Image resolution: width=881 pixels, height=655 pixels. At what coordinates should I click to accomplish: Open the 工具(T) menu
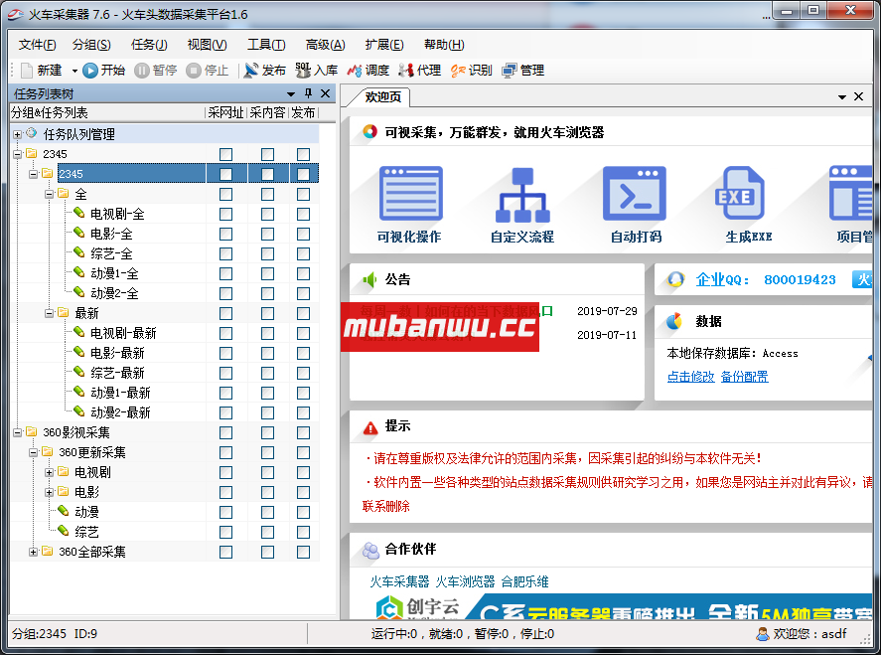point(266,45)
